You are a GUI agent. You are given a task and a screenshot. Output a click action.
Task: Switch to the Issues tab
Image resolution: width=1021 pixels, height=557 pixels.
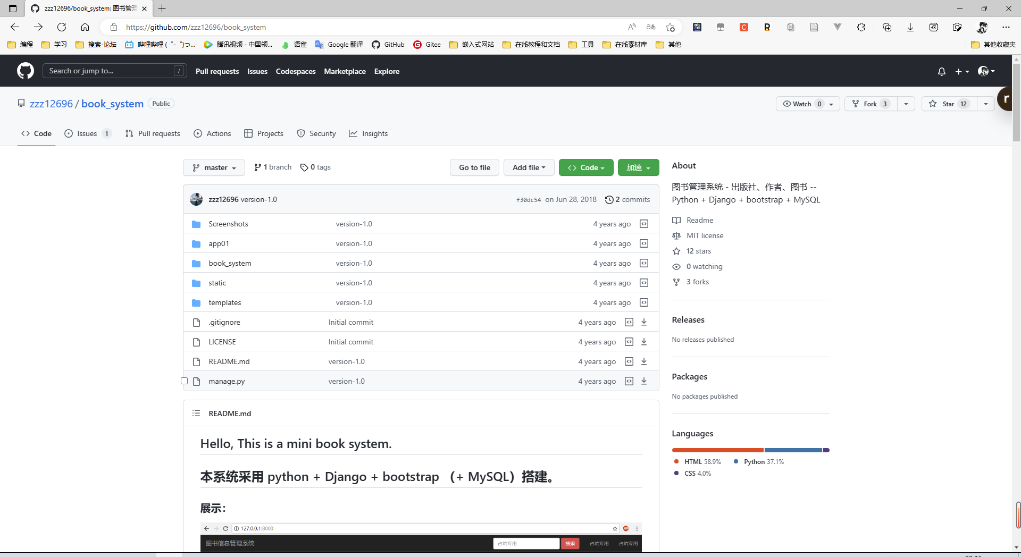(88, 133)
